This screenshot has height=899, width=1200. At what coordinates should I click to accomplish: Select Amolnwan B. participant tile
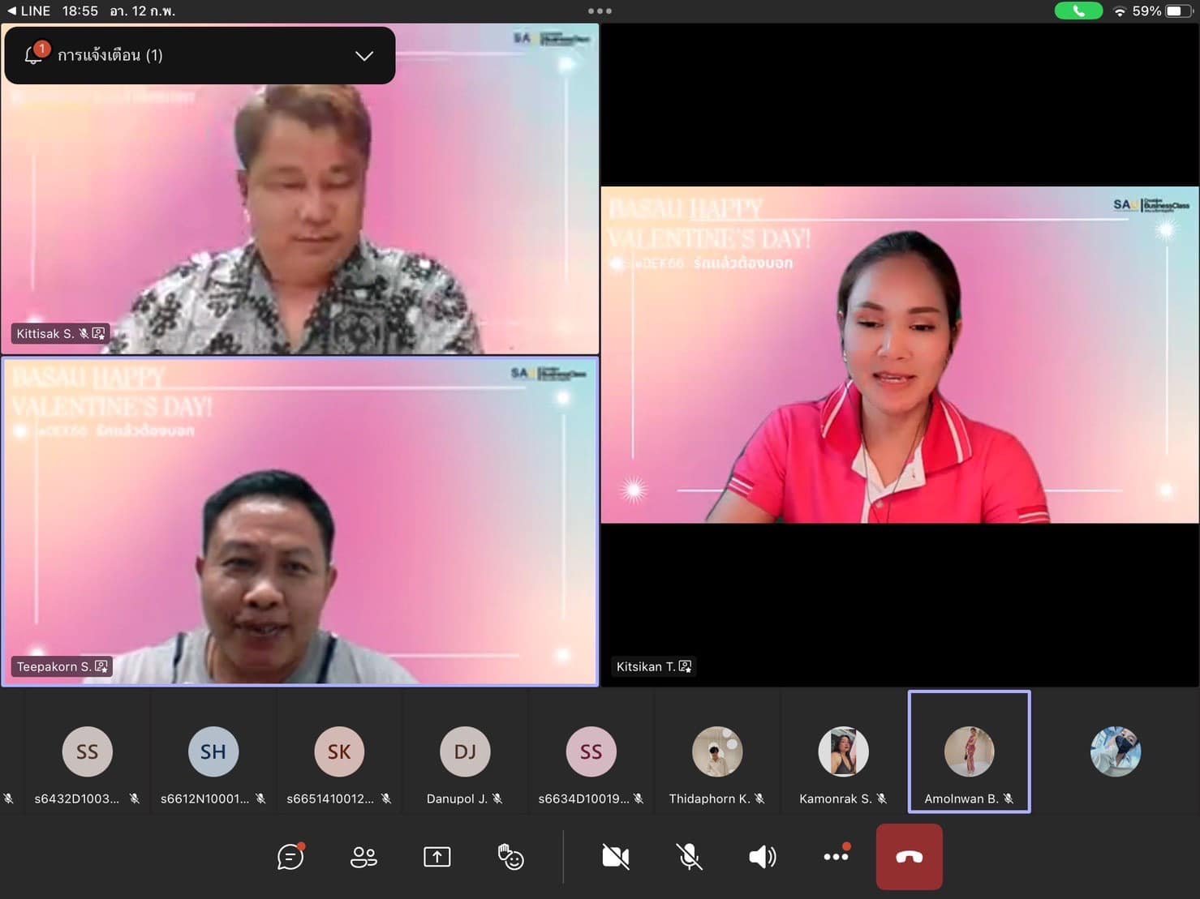click(970, 751)
